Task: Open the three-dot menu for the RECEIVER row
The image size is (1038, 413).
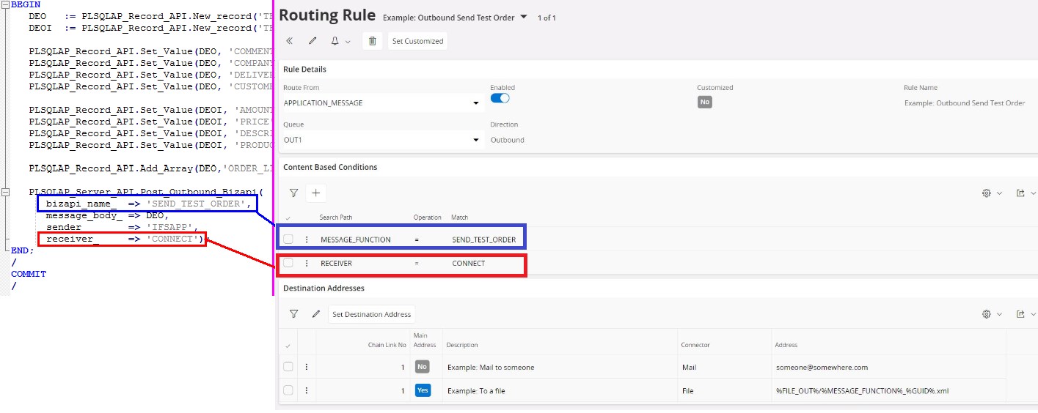Action: point(307,264)
